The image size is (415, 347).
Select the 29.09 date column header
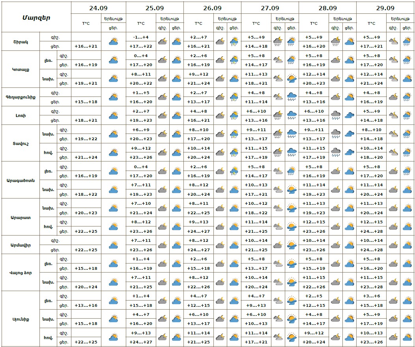[385, 8]
